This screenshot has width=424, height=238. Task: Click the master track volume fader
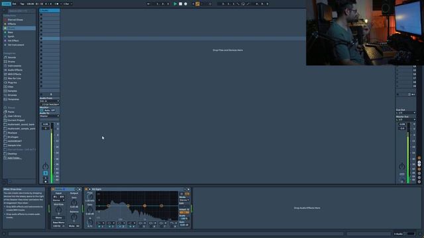(408, 153)
